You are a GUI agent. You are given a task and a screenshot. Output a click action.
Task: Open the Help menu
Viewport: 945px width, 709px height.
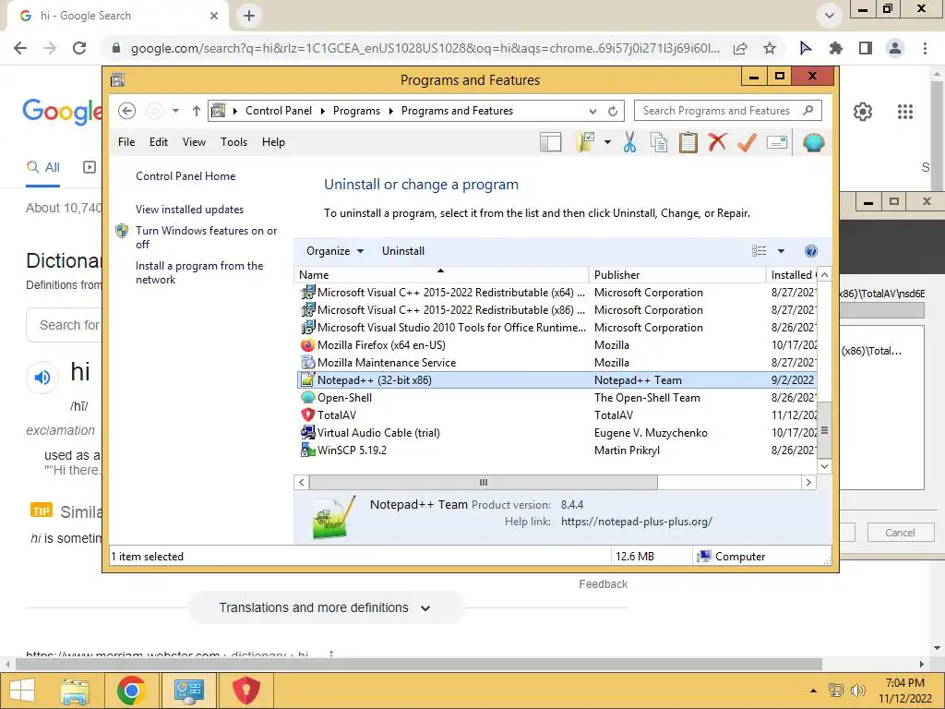tap(273, 142)
